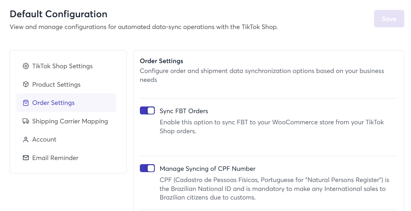The image size is (411, 211).
Task: Open the TikTok Shop Settings menu item
Action: click(x=62, y=66)
